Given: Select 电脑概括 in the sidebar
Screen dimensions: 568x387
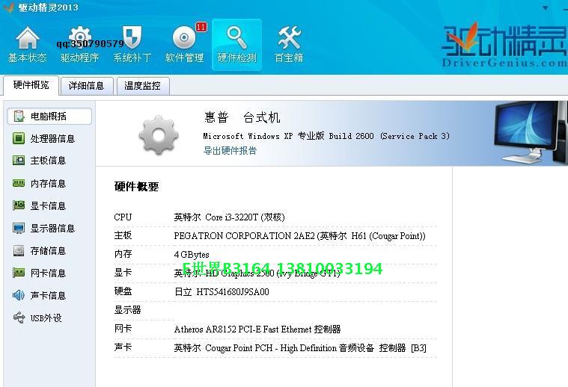Looking at the screenshot, I should click(x=49, y=117).
